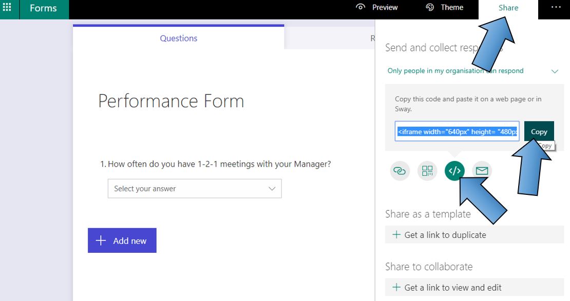
Task: Get a link to duplicate the template
Action: [x=445, y=235]
